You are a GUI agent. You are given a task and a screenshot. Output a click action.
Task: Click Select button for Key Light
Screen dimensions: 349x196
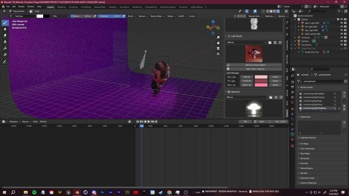(x=275, y=77)
